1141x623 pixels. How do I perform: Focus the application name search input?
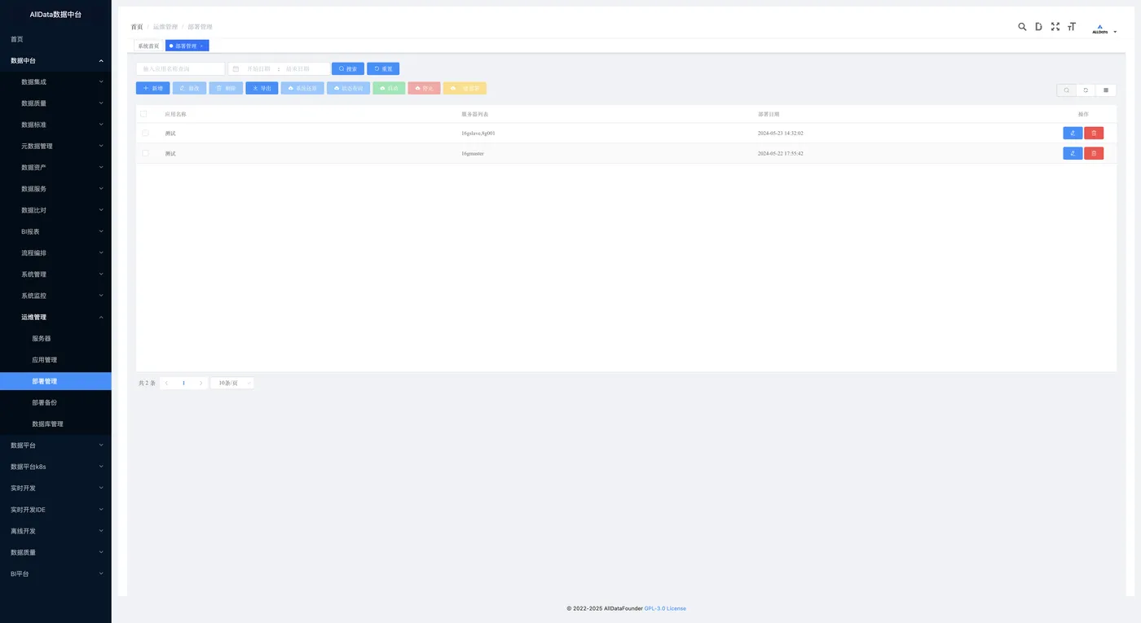point(180,69)
